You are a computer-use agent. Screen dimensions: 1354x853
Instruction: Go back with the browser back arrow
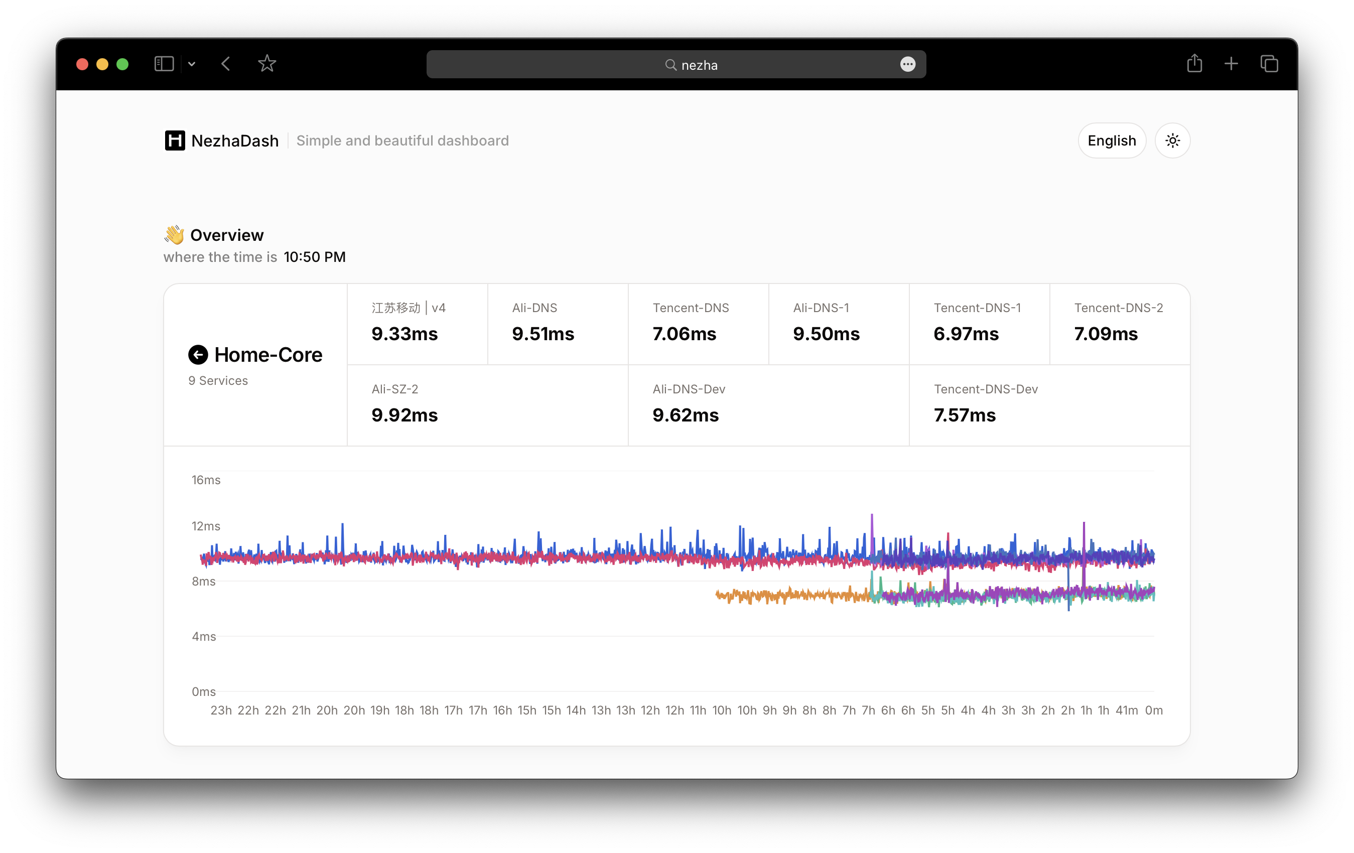[226, 64]
